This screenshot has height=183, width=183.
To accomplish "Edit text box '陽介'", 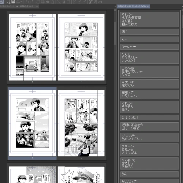I will [149, 32].
